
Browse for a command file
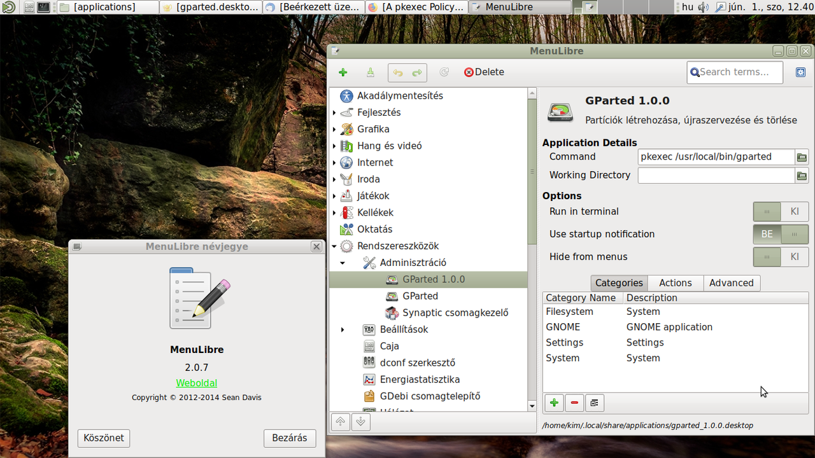pyautogui.click(x=802, y=157)
